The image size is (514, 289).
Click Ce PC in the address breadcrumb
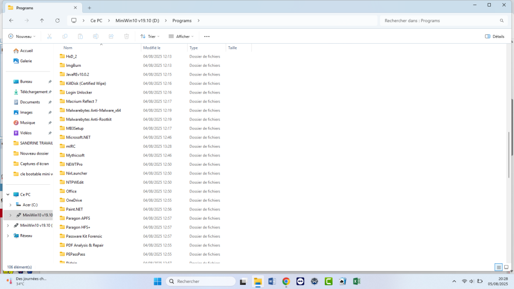pyautogui.click(x=96, y=21)
